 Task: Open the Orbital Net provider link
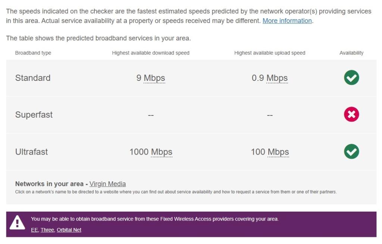[69, 230]
